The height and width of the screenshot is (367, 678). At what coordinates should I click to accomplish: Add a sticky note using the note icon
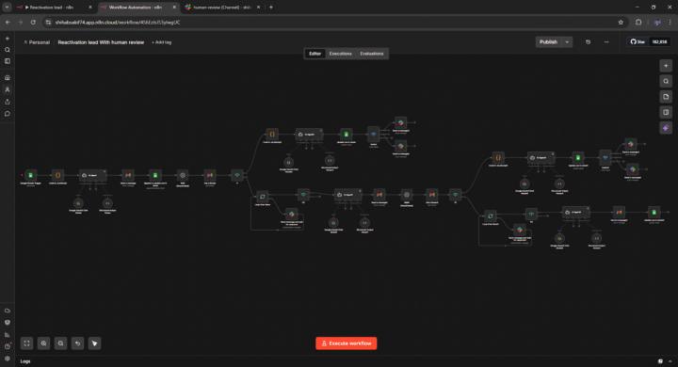coord(666,97)
